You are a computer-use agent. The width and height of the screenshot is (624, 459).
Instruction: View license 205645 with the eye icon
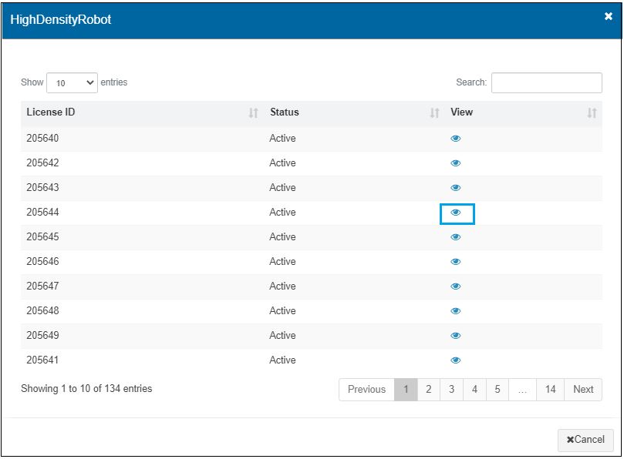coord(456,236)
